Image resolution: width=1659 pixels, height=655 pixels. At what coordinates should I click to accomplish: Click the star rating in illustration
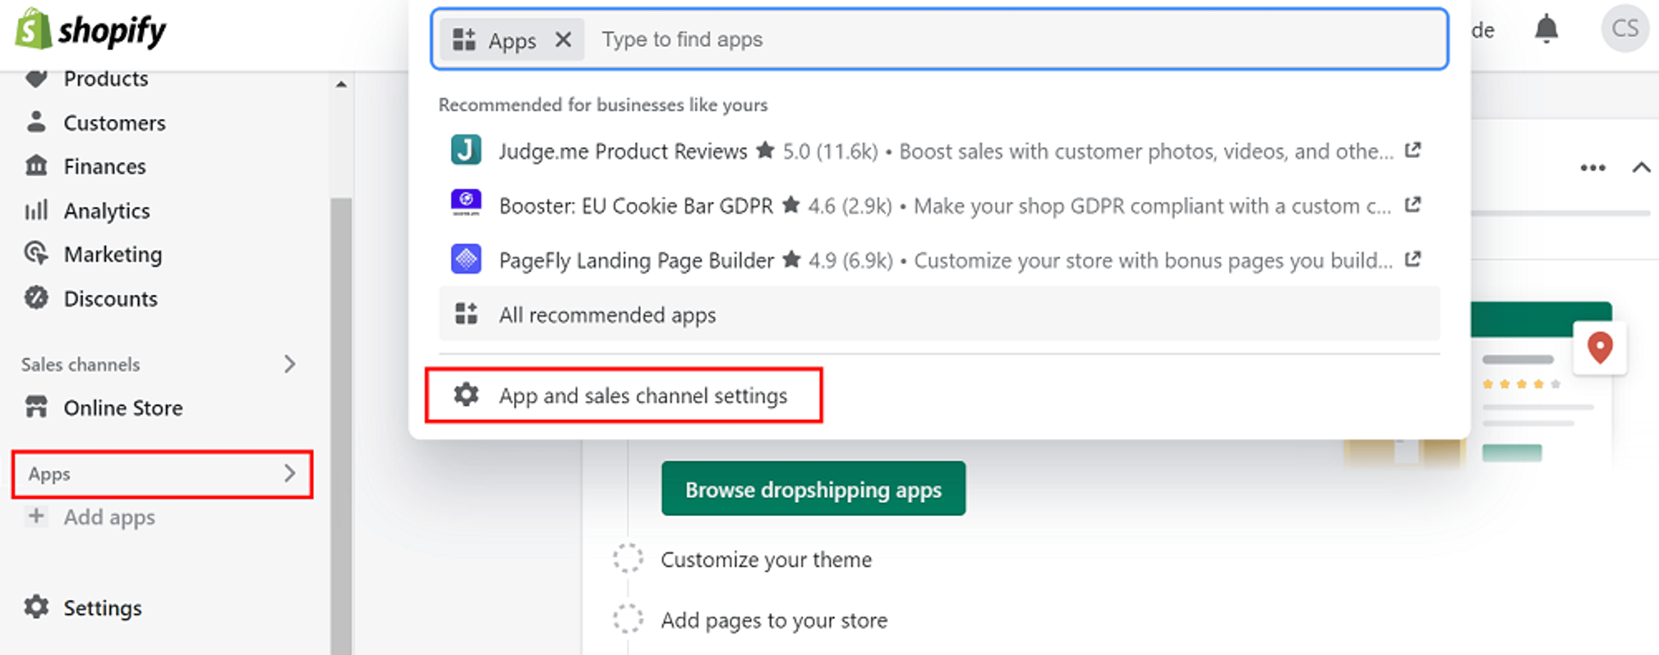[x=1521, y=384]
